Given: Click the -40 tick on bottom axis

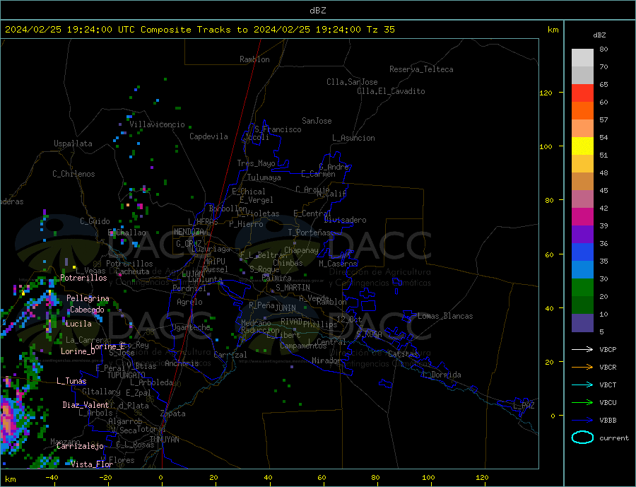Looking at the screenshot, I should 52,477.
